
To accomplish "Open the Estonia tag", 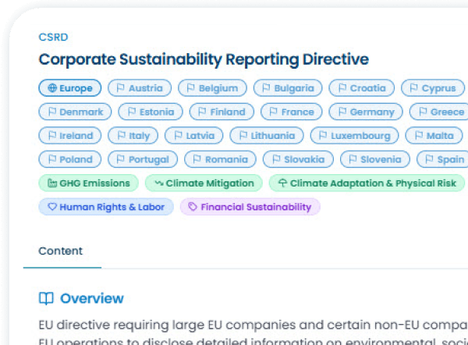I will [151, 112].
